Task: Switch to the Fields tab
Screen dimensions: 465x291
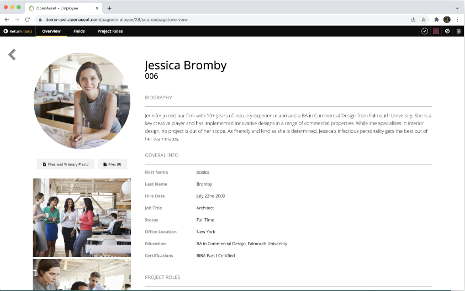Action: pos(79,31)
